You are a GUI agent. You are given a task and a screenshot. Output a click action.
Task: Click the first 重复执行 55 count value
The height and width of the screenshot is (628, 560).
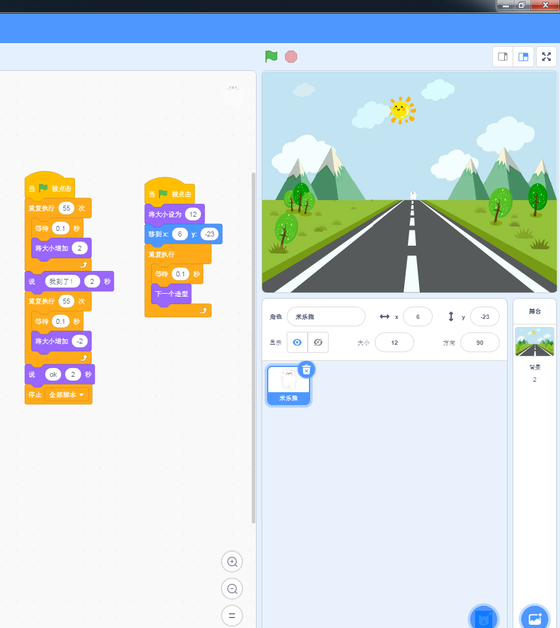tap(66, 208)
